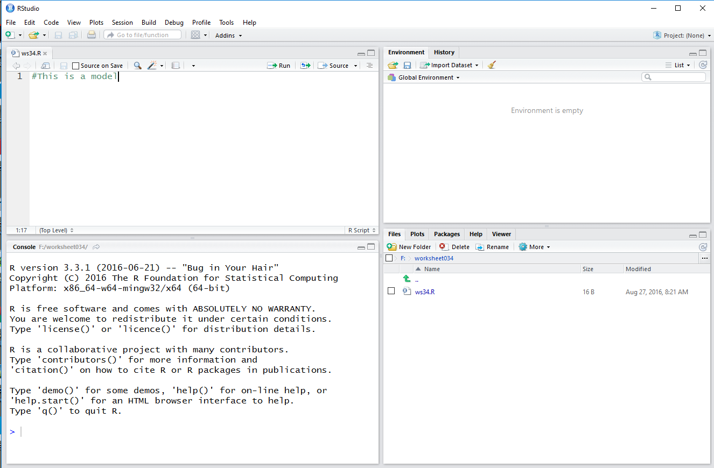Click the cursor position 1:17 in the editor status bar
This screenshot has height=468, width=714.
[21, 230]
